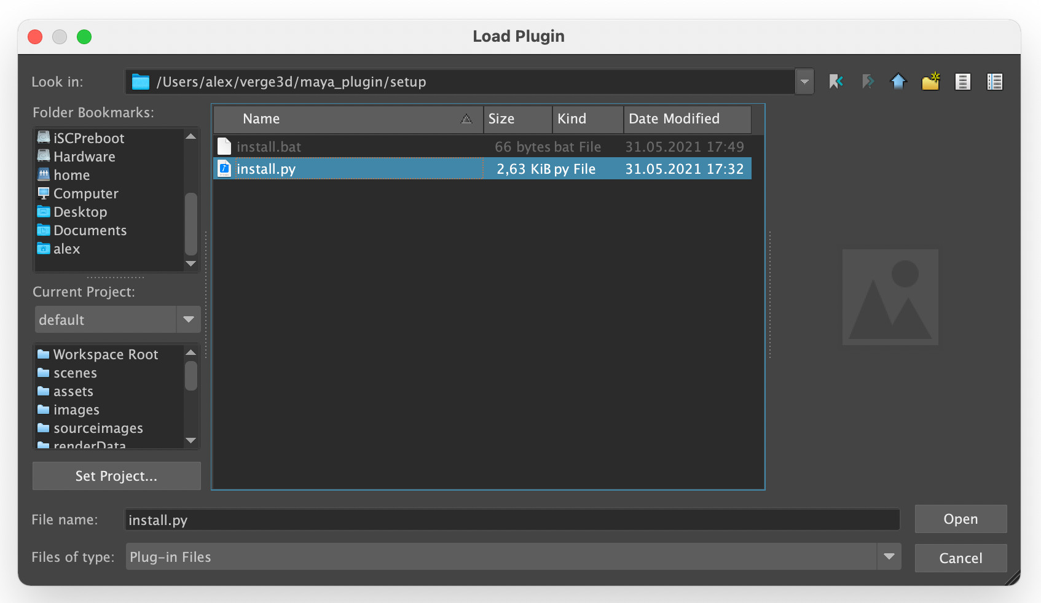Create a new folder
The width and height of the screenshot is (1041, 603).
[931, 82]
